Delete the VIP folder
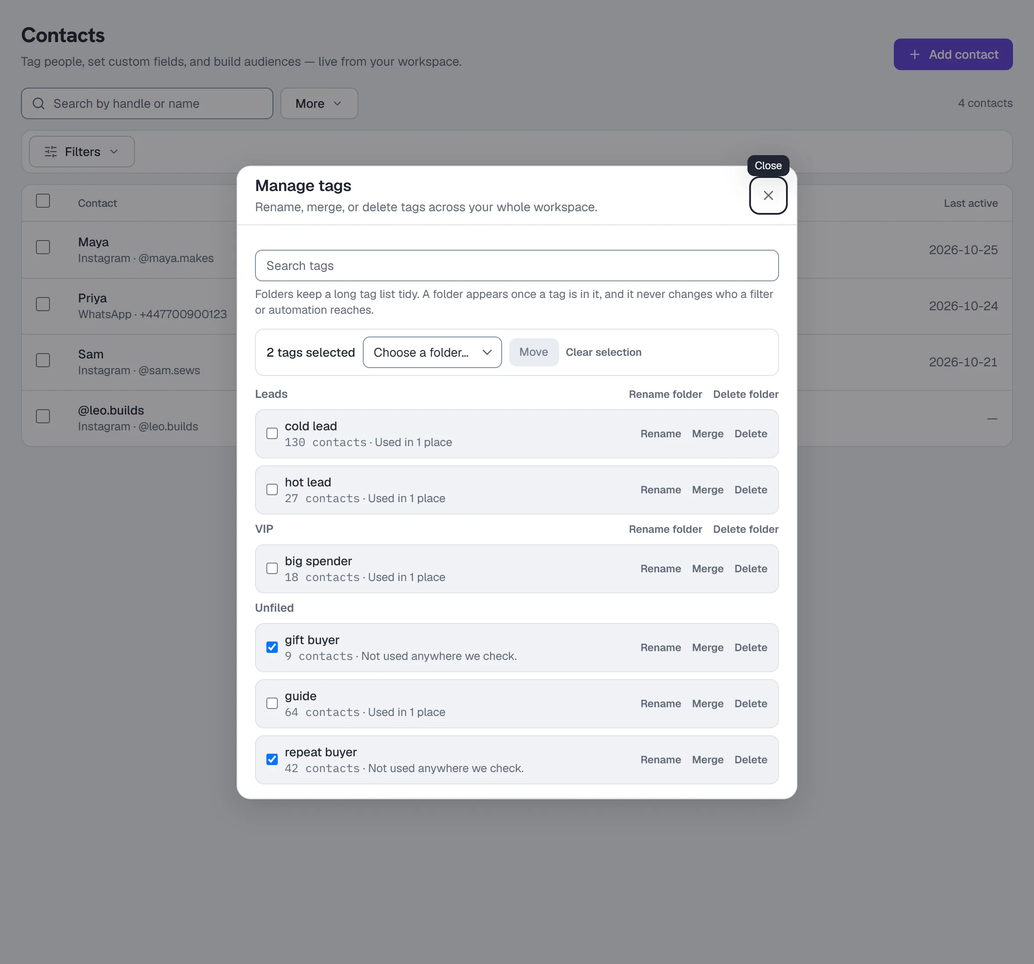Viewport: 1034px width, 964px height. point(745,529)
